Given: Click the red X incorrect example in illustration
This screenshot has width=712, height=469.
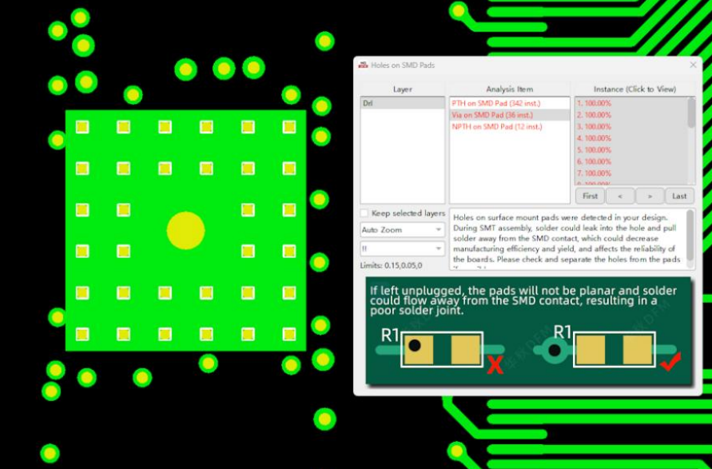Looking at the screenshot, I should tap(495, 366).
